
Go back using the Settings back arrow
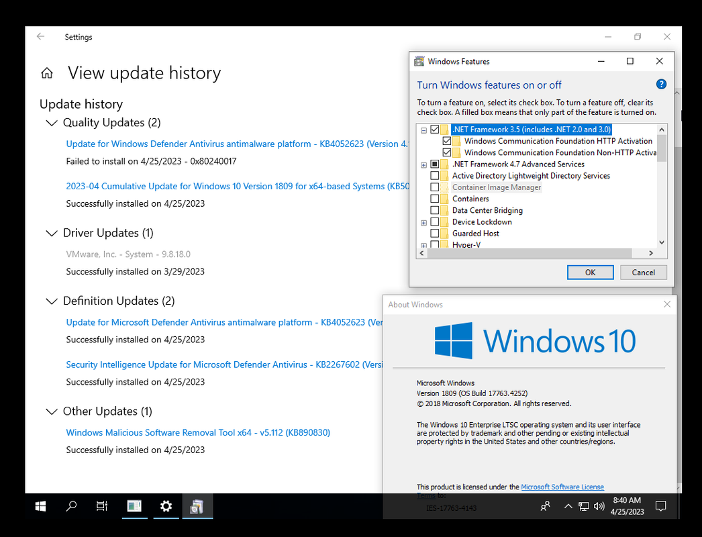[x=41, y=37]
